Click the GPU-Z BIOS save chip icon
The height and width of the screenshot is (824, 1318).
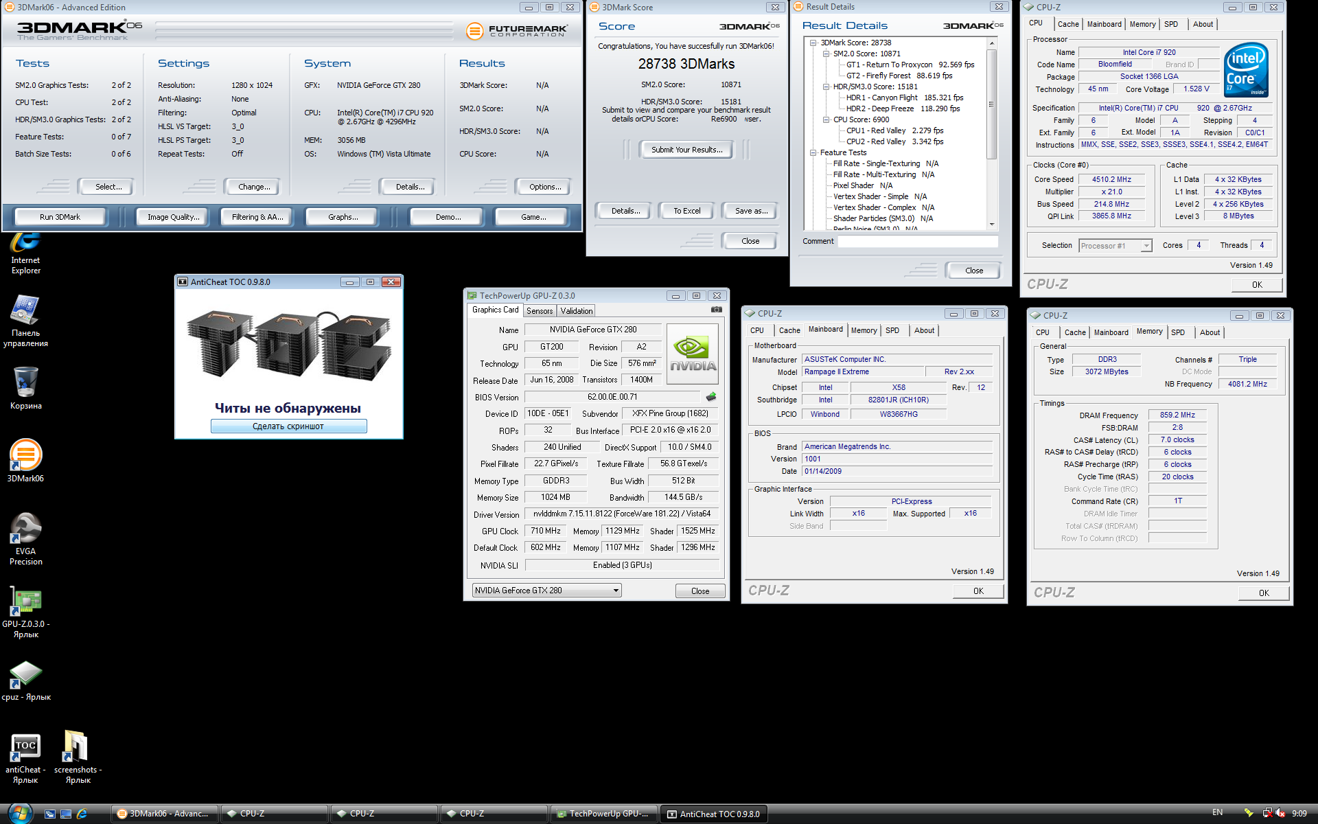pos(711,397)
